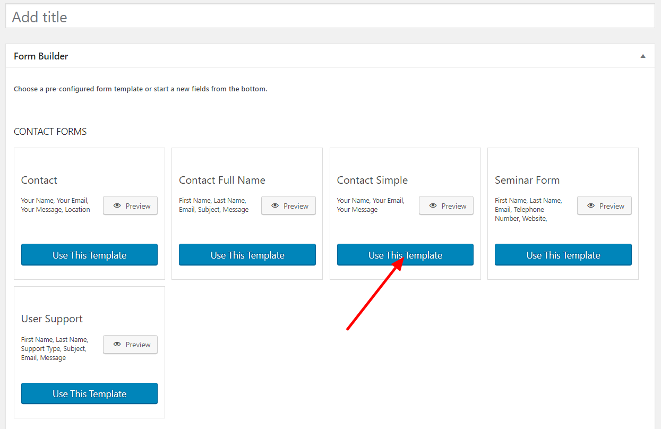This screenshot has width=661, height=429.
Task: Use the Contact Full Name template
Action: point(247,255)
